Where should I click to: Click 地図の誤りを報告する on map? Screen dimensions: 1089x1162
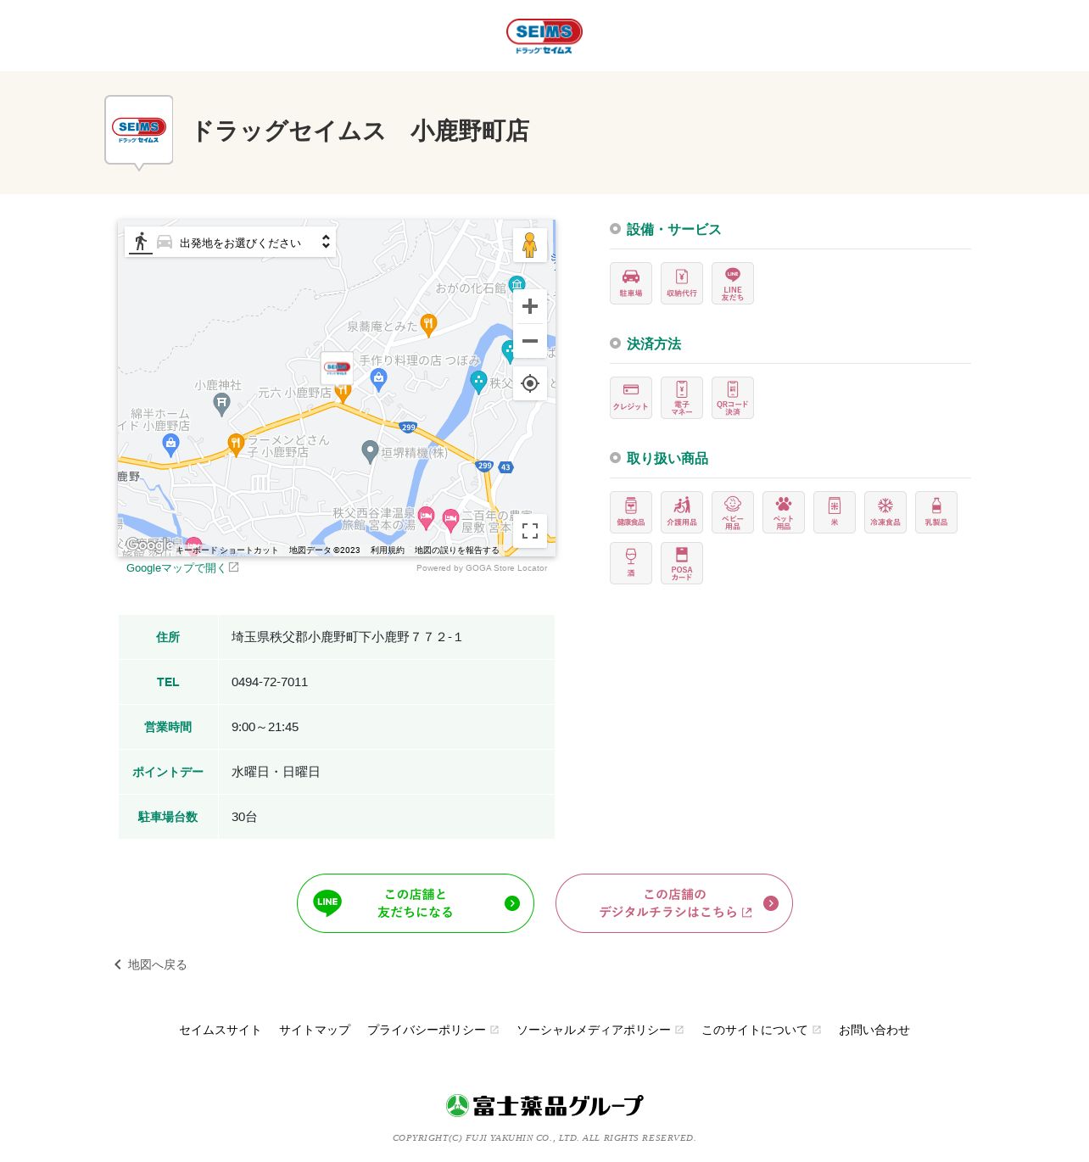tap(457, 550)
